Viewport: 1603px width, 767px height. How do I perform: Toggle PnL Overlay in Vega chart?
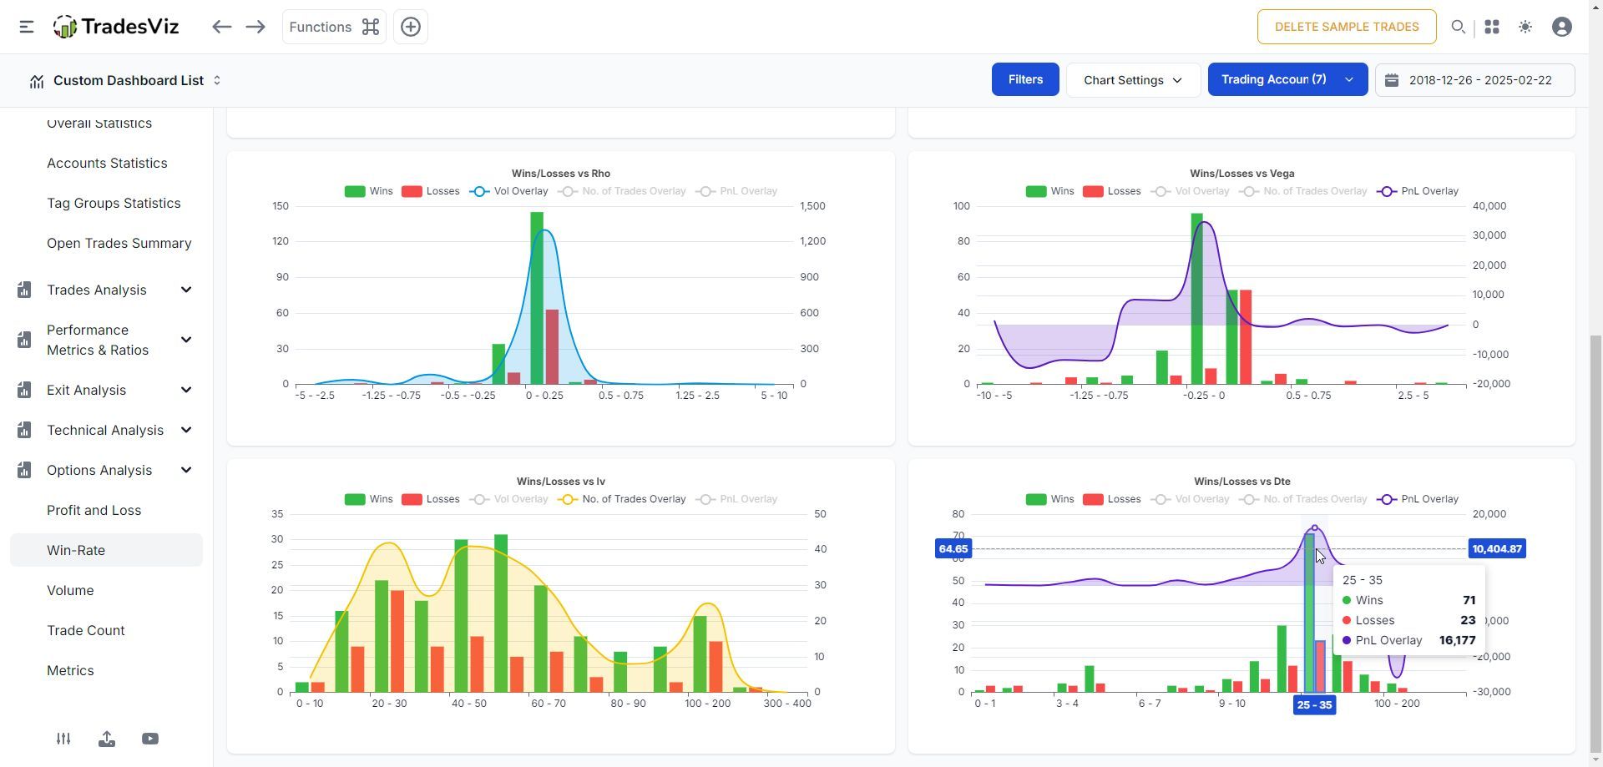pos(1418,191)
